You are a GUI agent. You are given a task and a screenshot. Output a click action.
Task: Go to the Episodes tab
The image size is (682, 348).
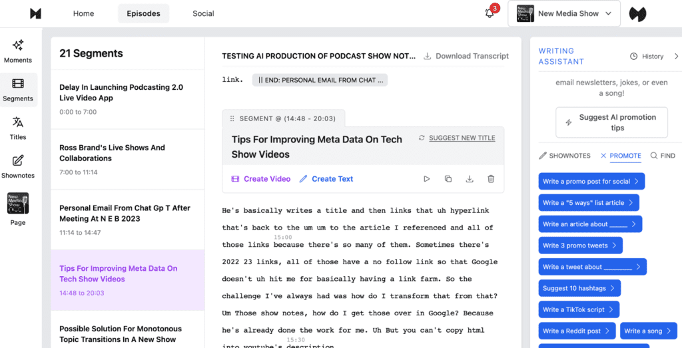coord(144,13)
